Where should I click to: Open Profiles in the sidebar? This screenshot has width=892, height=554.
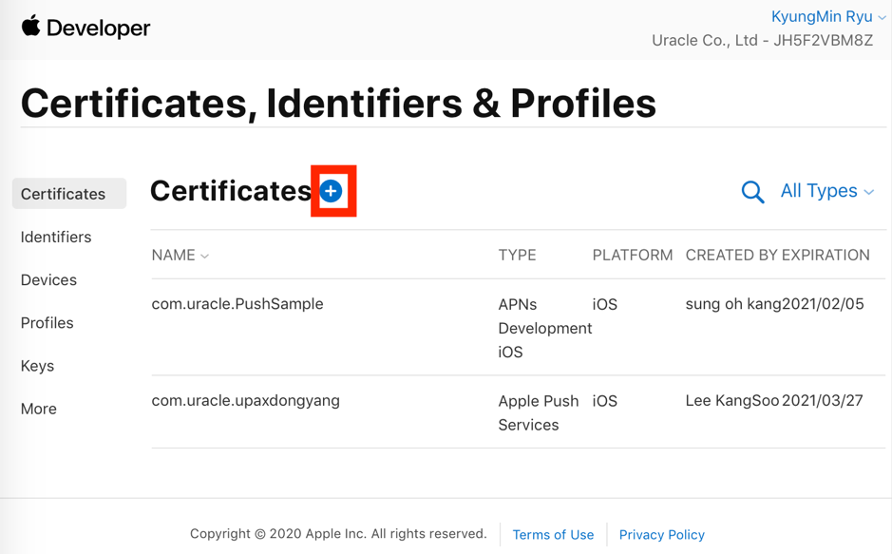[47, 322]
